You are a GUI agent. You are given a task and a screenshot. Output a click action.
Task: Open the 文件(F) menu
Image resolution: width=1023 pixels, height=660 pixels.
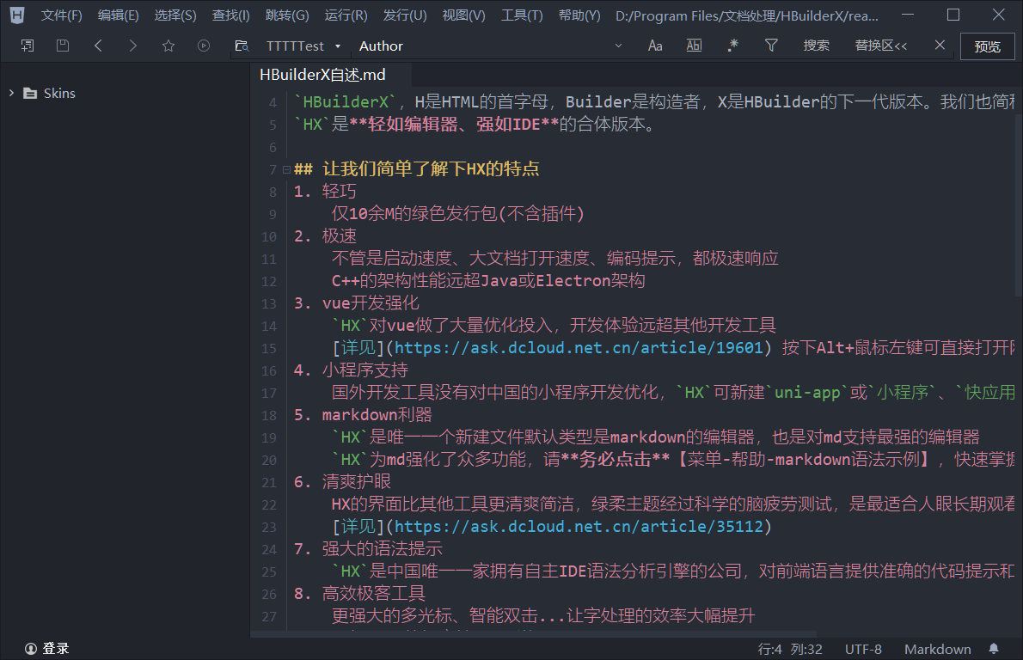[x=61, y=15]
